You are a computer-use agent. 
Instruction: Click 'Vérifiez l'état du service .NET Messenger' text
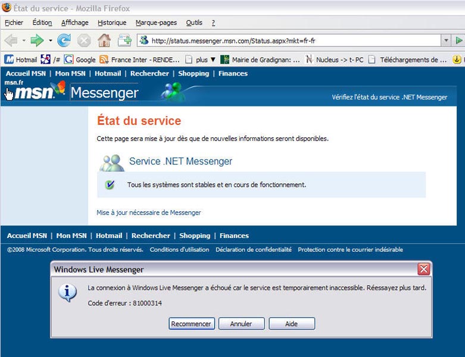pos(389,97)
